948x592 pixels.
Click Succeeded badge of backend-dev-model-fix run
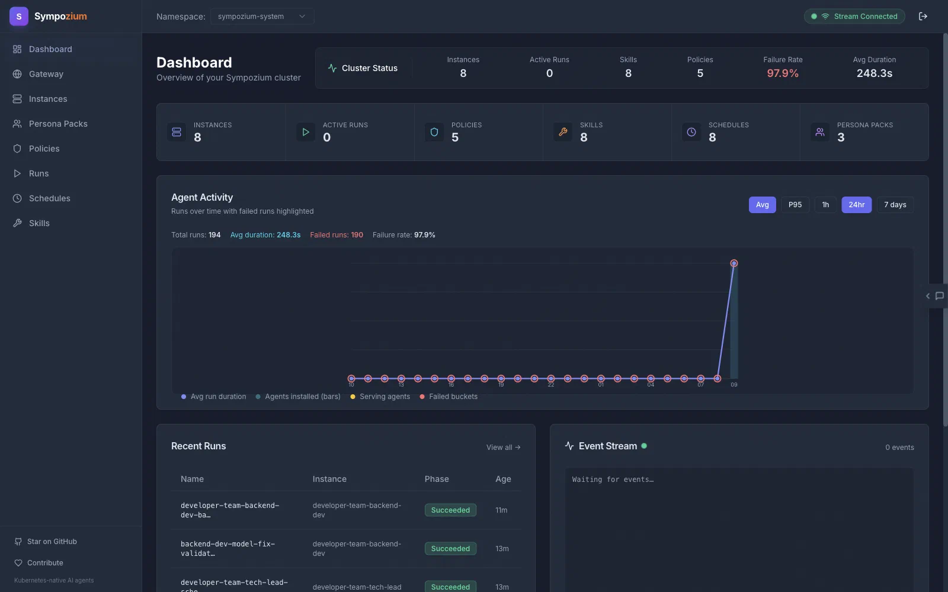point(450,549)
